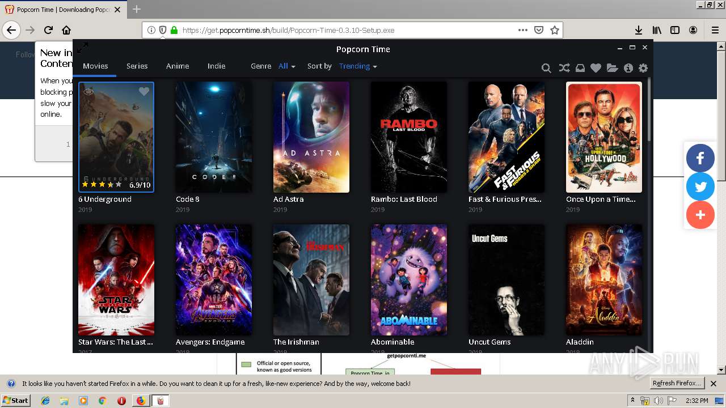Open the Uncut Gems movie poster
This screenshot has width=726, height=408.
[506, 280]
